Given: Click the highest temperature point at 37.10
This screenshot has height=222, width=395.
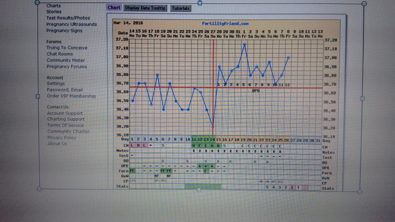Looking at the screenshot, I should click(244, 43).
